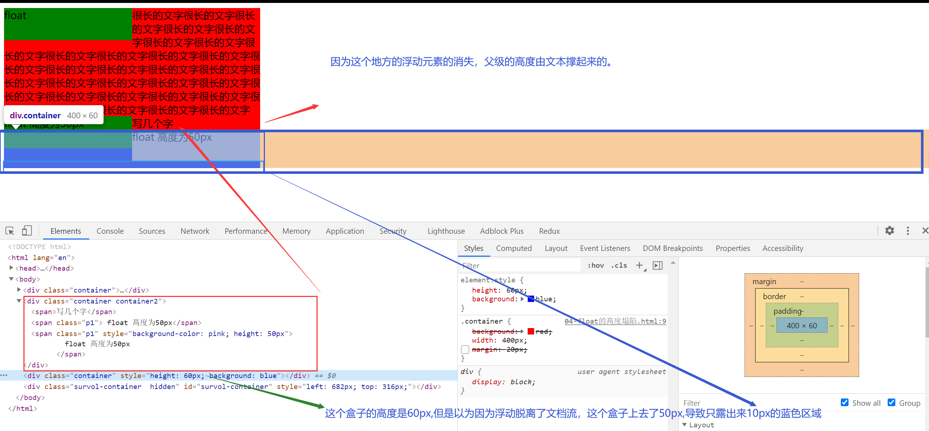Open the Computed styles tab
Viewport: 929px width, 431px height.
click(x=513, y=248)
